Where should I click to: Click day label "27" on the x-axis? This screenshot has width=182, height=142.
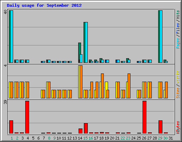(x=149, y=138)
